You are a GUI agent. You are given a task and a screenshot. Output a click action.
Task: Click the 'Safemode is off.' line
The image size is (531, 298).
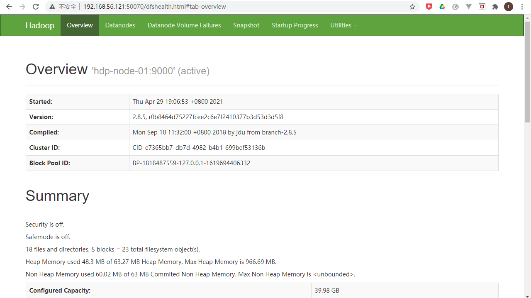tap(48, 237)
